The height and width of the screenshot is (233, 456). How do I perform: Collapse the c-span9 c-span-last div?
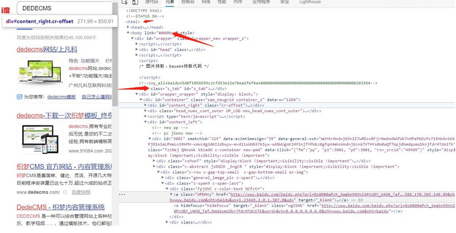coord(163,183)
